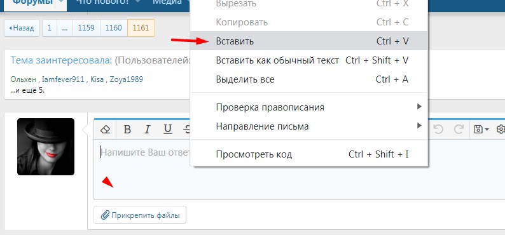The image size is (505, 235).
Task: Click the eraser remove-formatting icon
Action: click(106, 129)
